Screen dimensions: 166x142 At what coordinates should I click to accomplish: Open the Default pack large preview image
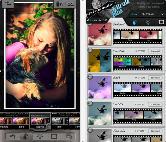[x=100, y=34]
